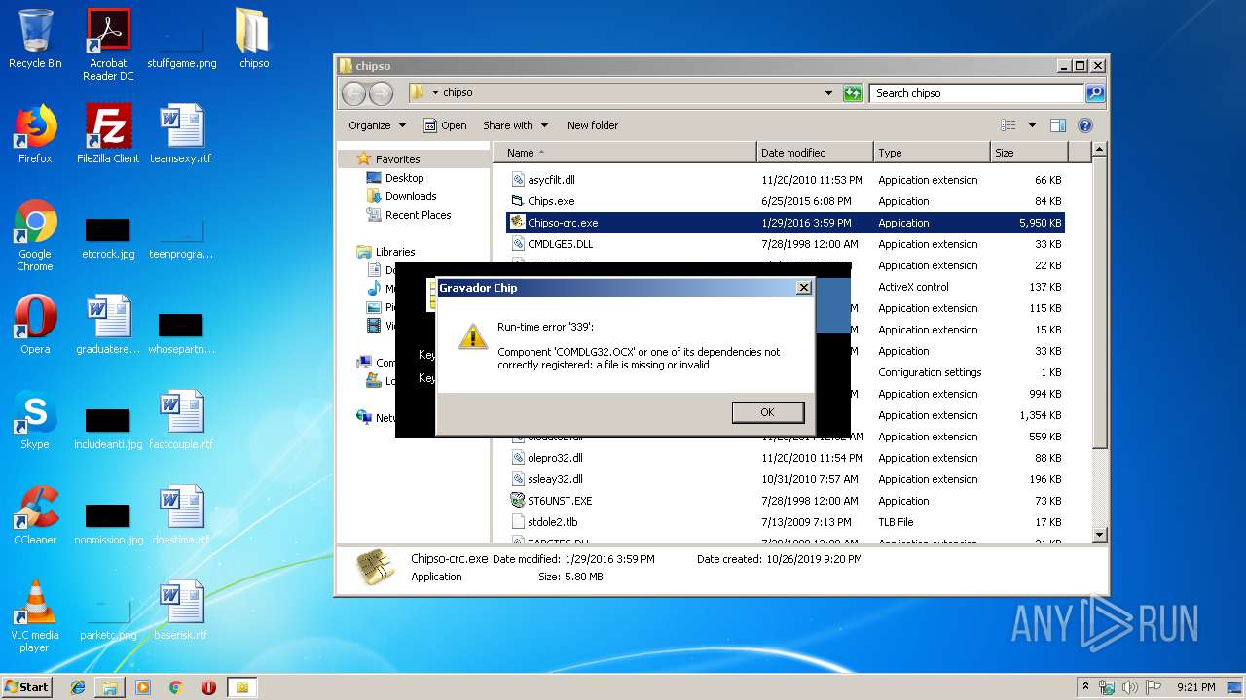
Task: Select baserisk.rtf on the desktop
Action: click(181, 611)
